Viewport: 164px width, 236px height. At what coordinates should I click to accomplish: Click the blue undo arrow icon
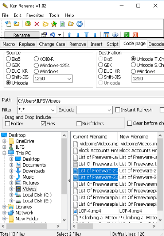[52, 35]
